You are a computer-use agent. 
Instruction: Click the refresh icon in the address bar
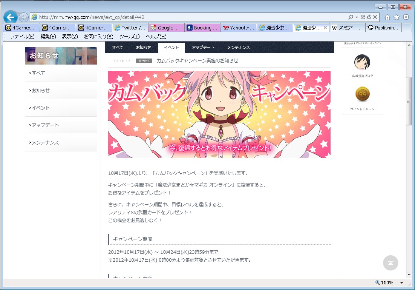(x=369, y=17)
